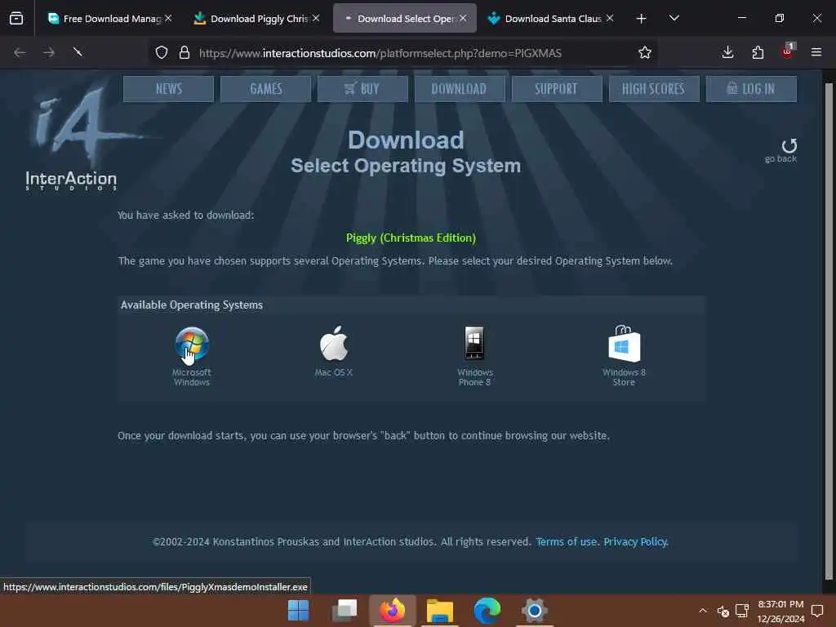This screenshot has height=627, width=836.
Task: Open the Privacy Policy link
Action: coord(635,542)
